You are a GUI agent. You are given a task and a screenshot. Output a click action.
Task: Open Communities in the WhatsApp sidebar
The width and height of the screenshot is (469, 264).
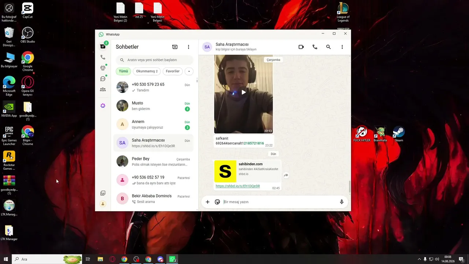click(x=103, y=89)
